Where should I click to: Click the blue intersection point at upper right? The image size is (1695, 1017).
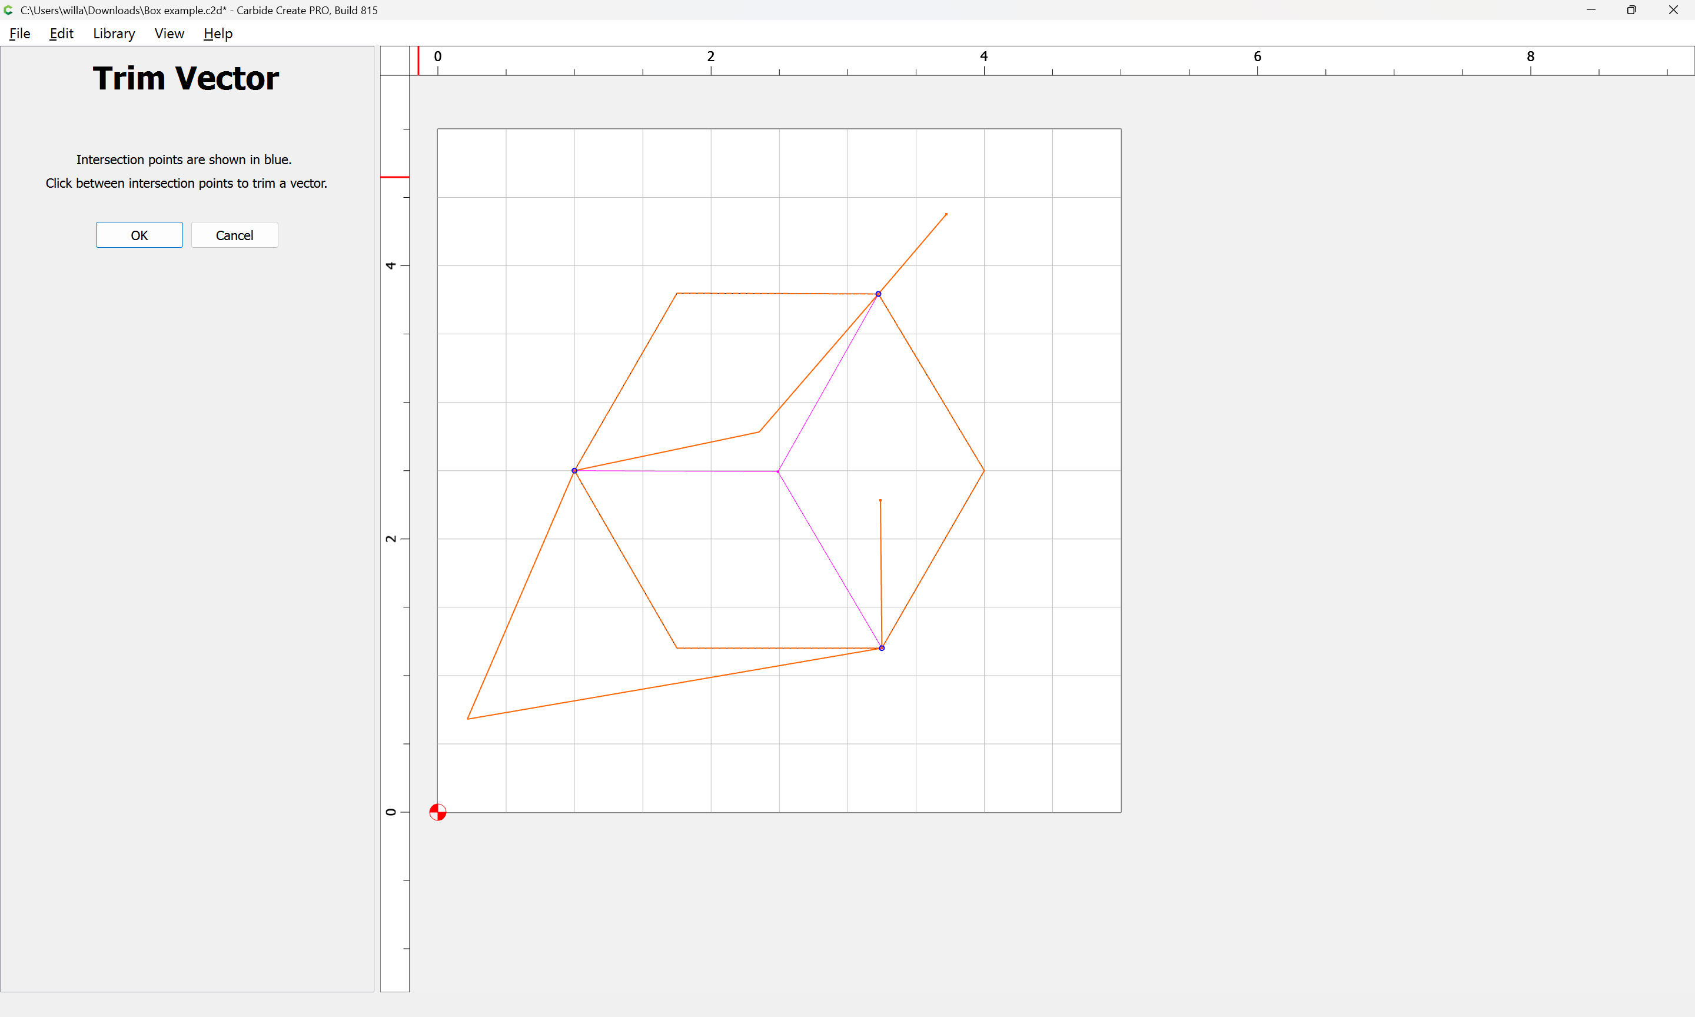(878, 294)
